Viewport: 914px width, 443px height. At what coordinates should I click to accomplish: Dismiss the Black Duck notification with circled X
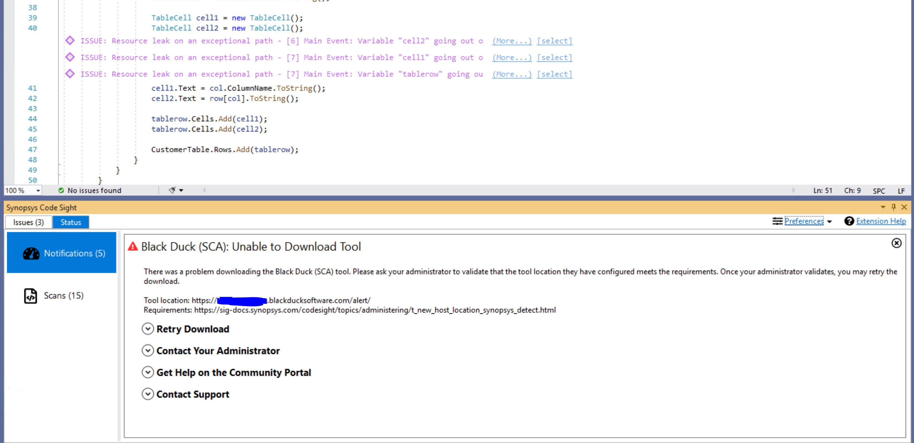pyautogui.click(x=896, y=243)
